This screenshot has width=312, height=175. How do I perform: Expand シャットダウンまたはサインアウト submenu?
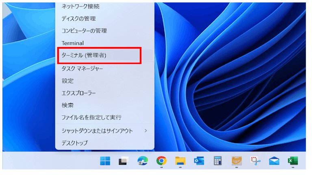(x=105, y=131)
